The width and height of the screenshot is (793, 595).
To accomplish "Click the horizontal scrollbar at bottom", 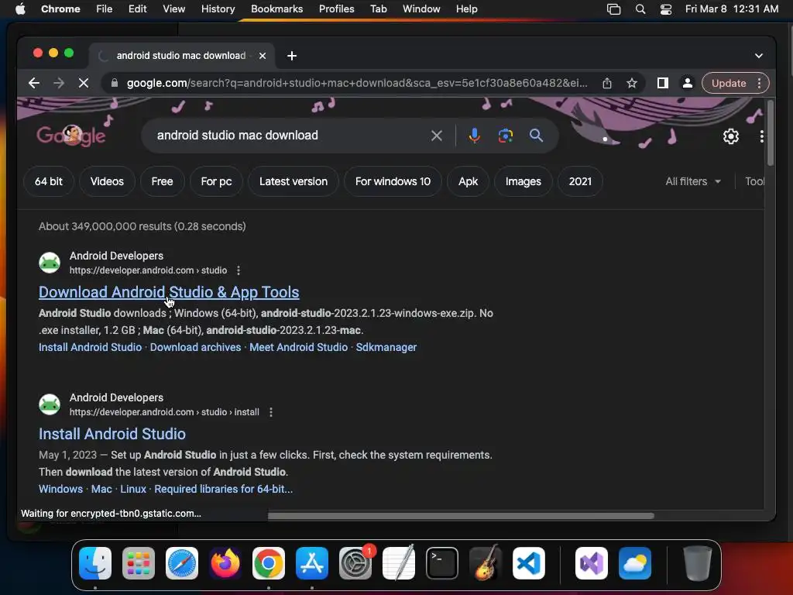I will point(461,515).
